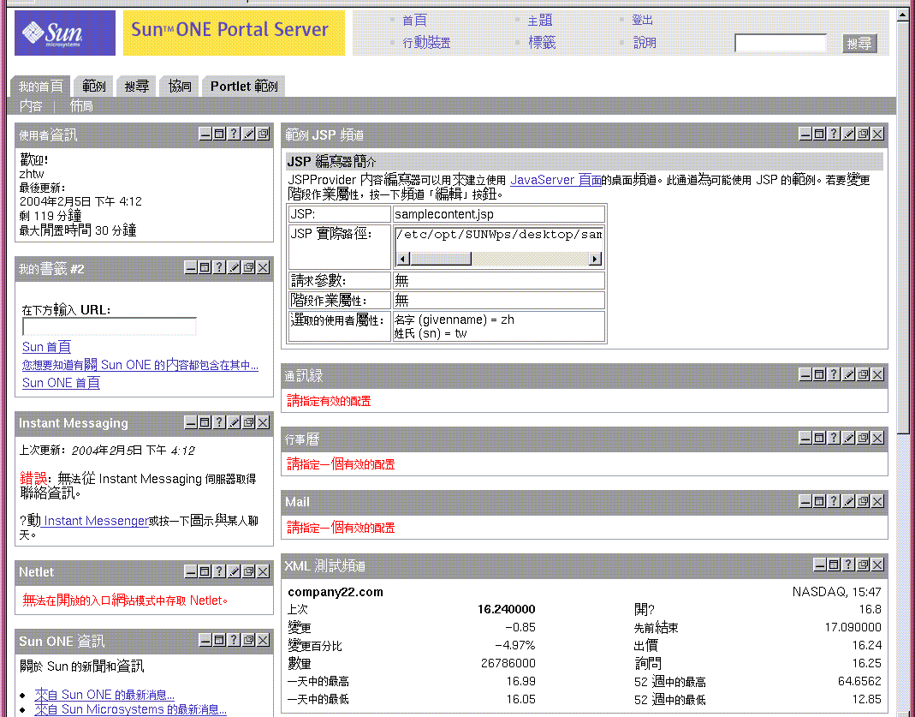
Task: Edit the Mail channel configuration
Action: click(848, 501)
